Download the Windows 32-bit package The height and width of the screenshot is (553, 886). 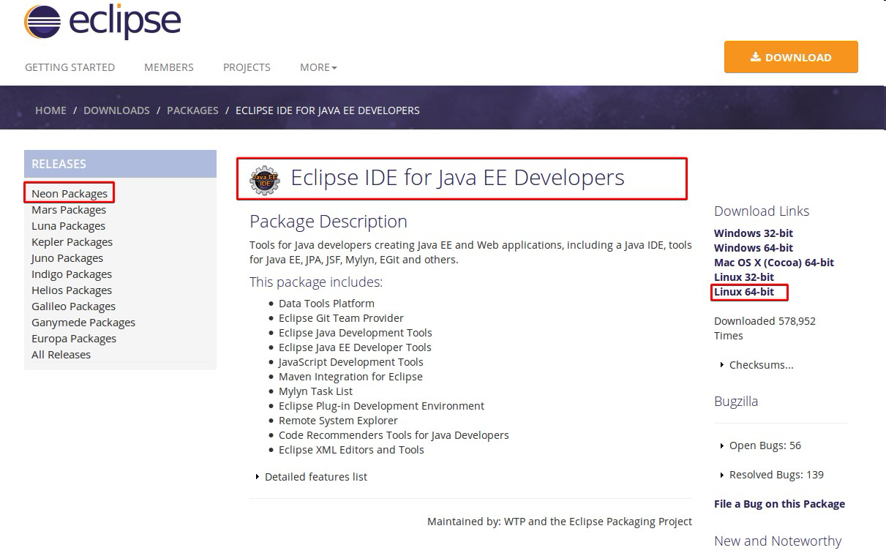pyautogui.click(x=753, y=233)
